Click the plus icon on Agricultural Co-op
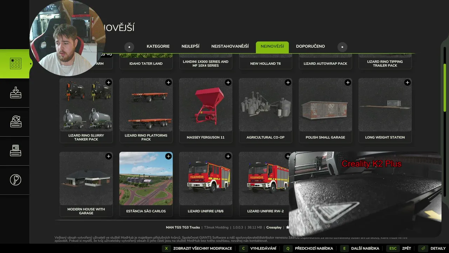449x253 pixels. click(288, 83)
